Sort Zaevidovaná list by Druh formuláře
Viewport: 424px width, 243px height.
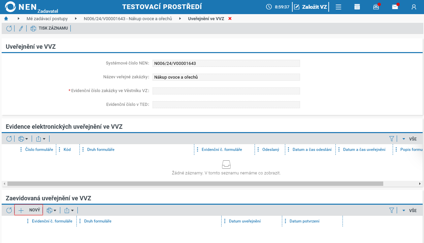98,221
